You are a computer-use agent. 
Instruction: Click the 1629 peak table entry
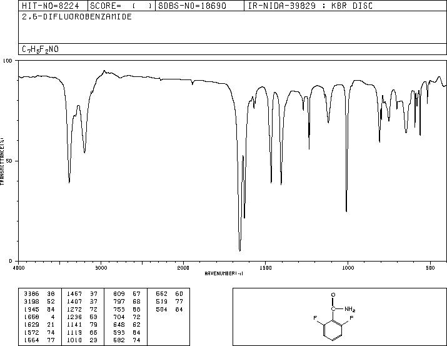(39, 325)
